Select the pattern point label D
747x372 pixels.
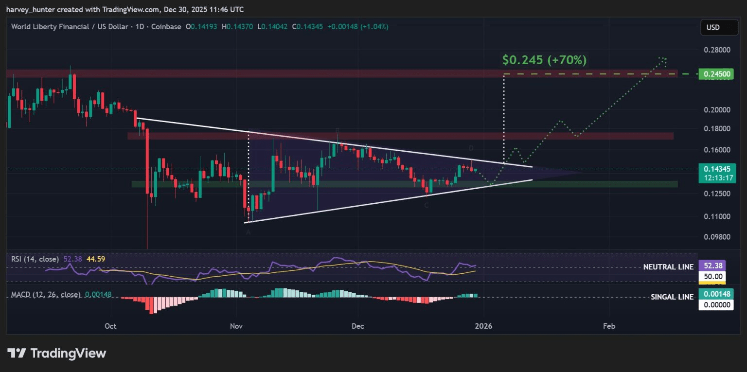(x=471, y=147)
